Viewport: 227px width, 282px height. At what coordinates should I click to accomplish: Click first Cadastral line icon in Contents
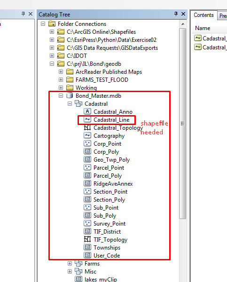[198, 38]
